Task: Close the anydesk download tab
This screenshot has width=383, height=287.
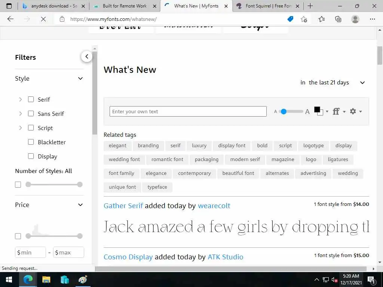Action: tap(83, 6)
